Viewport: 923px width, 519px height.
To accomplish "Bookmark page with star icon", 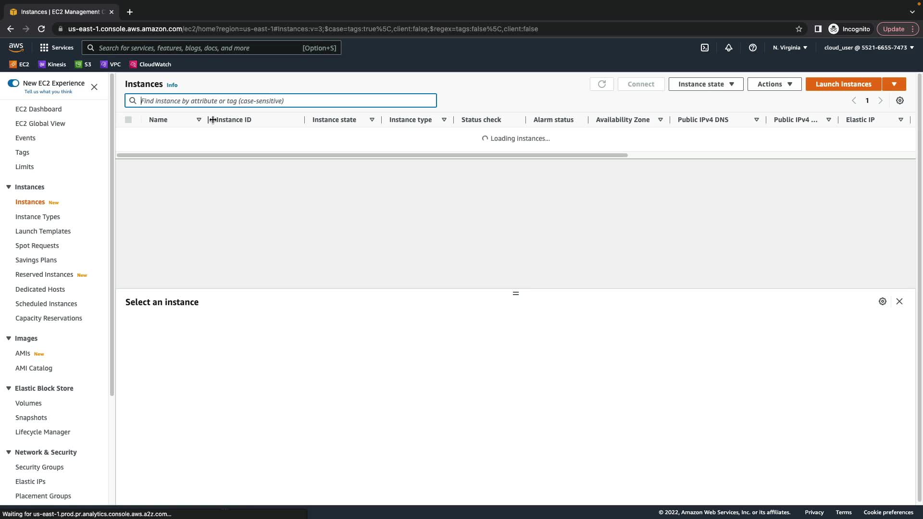I will click(798, 29).
